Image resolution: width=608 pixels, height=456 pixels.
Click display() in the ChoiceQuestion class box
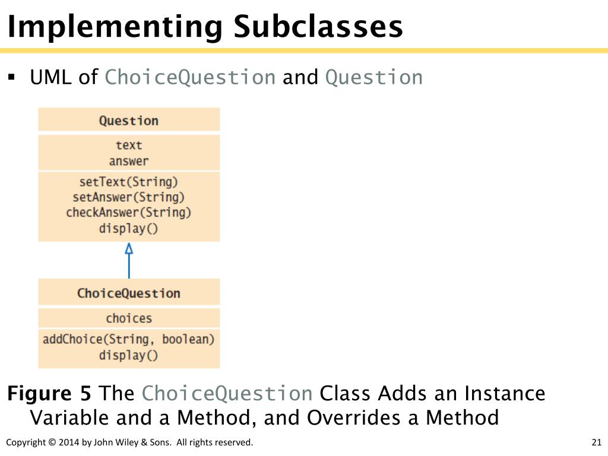[x=129, y=355]
